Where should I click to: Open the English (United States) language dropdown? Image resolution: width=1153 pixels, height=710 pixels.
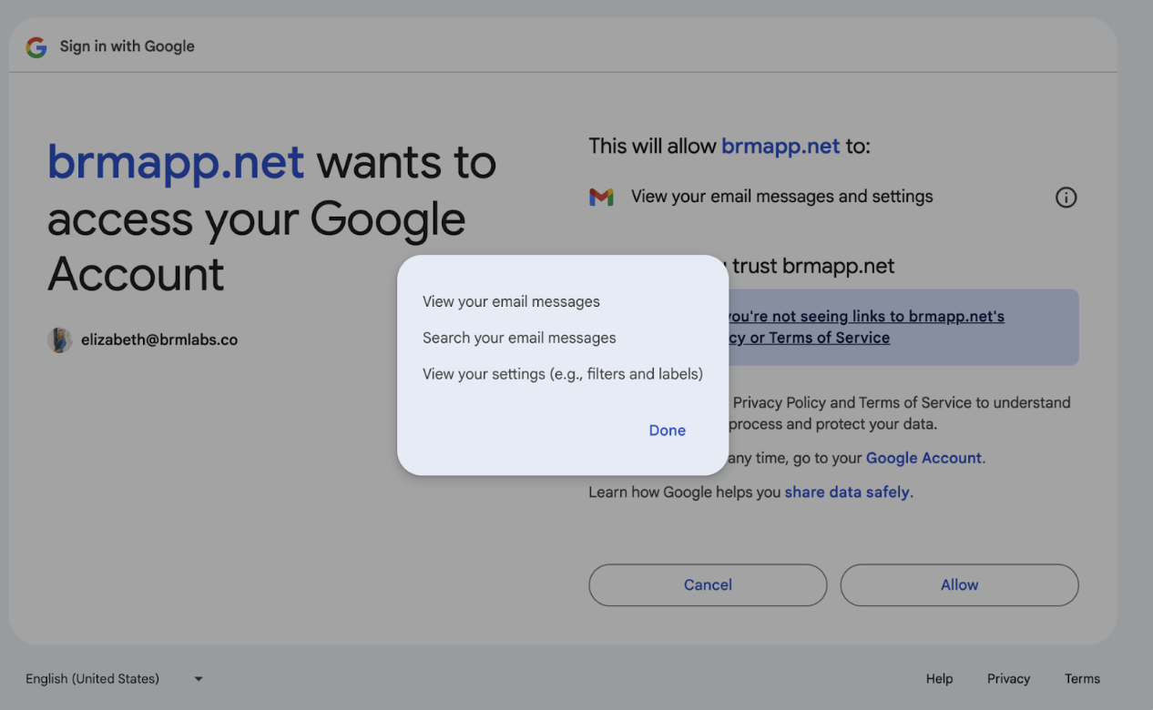pyautogui.click(x=115, y=679)
